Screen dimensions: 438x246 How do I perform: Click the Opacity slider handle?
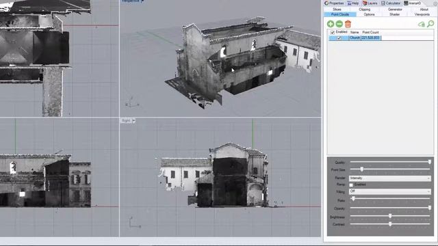430,208
